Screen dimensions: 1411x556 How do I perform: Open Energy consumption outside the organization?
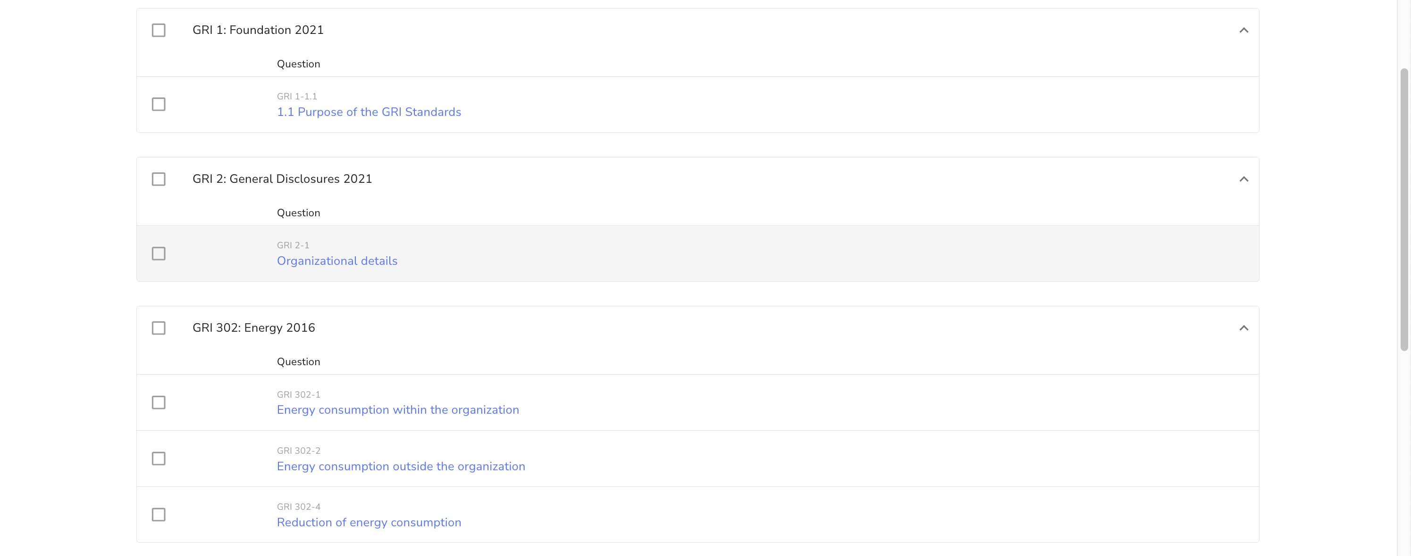pyautogui.click(x=400, y=466)
